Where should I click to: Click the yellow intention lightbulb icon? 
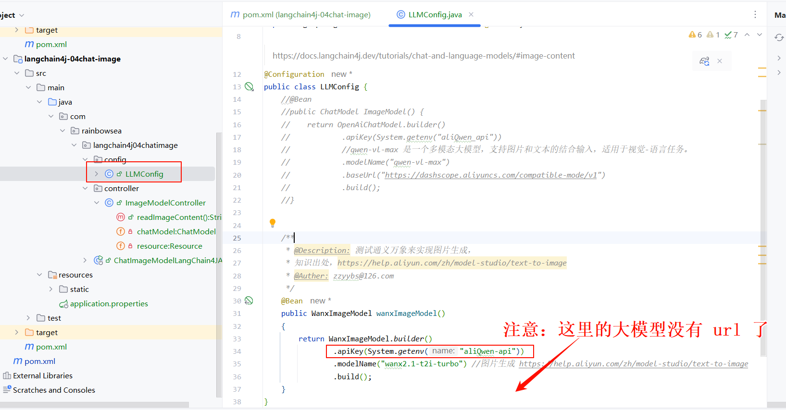coord(273,223)
